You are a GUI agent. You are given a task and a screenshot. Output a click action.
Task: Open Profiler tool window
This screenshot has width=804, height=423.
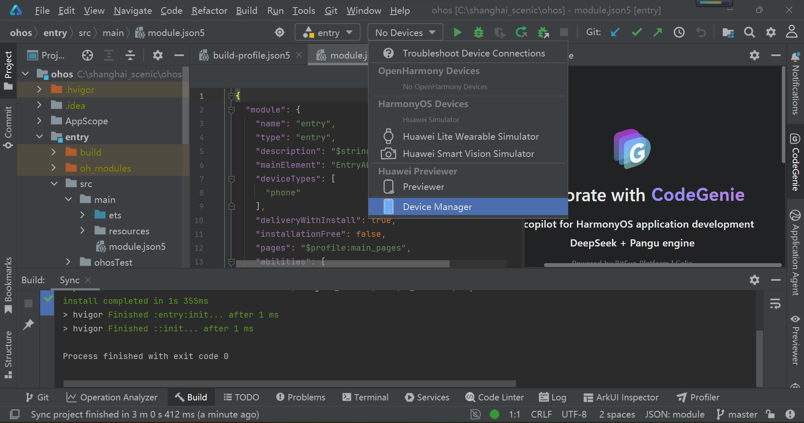click(698, 397)
